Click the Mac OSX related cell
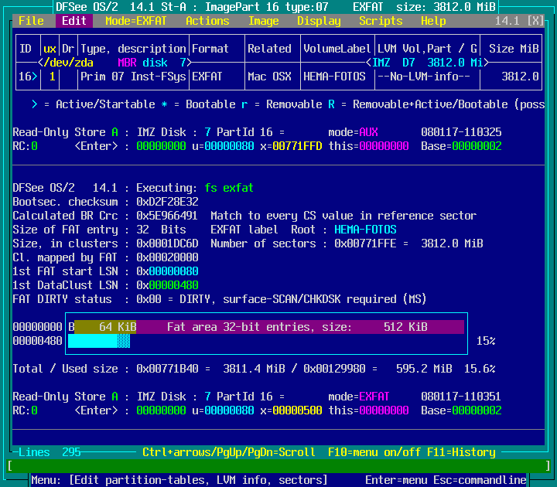 pyautogui.click(x=269, y=77)
